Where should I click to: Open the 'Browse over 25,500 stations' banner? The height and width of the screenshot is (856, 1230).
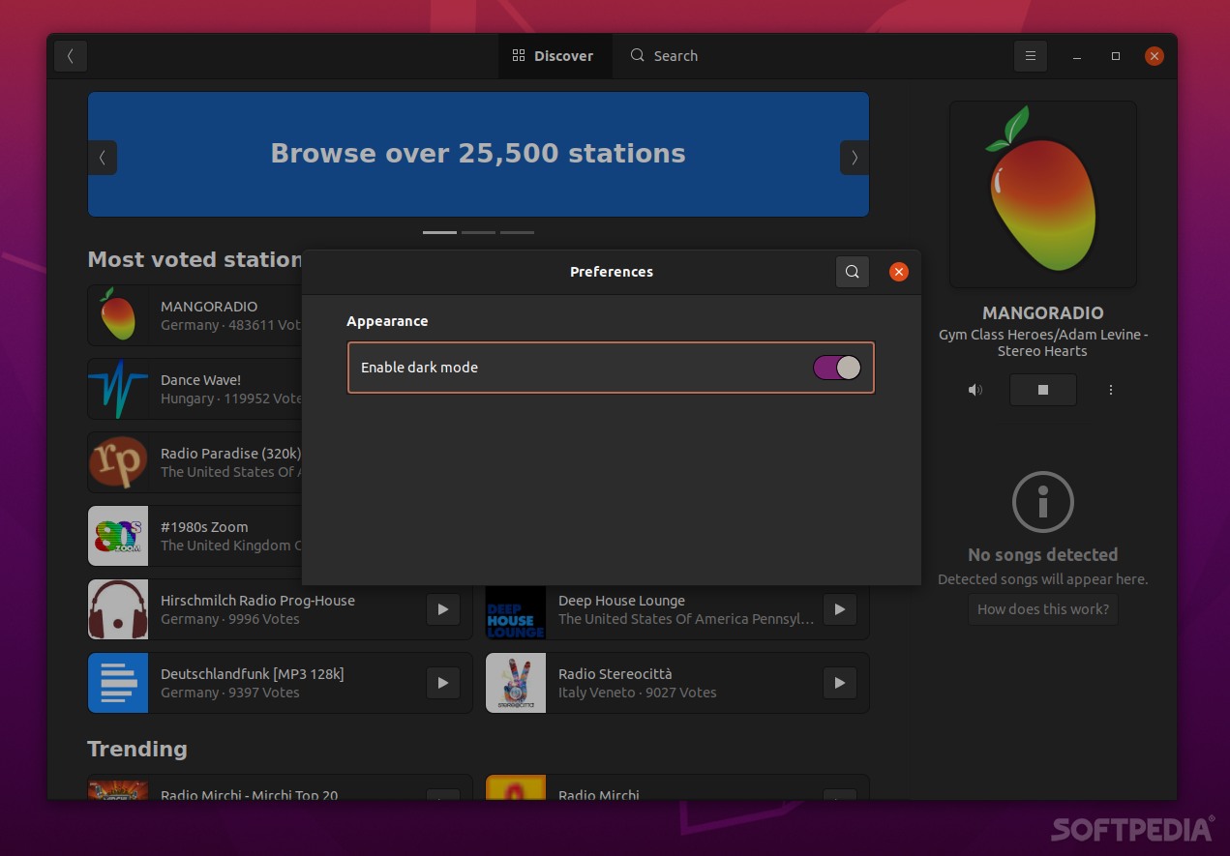[478, 154]
